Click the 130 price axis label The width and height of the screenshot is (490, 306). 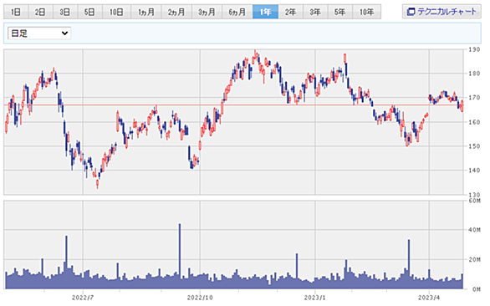pos(474,195)
